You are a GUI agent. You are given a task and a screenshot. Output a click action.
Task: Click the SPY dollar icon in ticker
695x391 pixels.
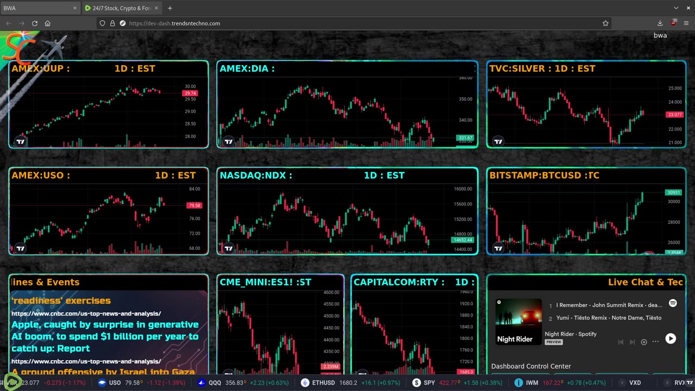416,383
